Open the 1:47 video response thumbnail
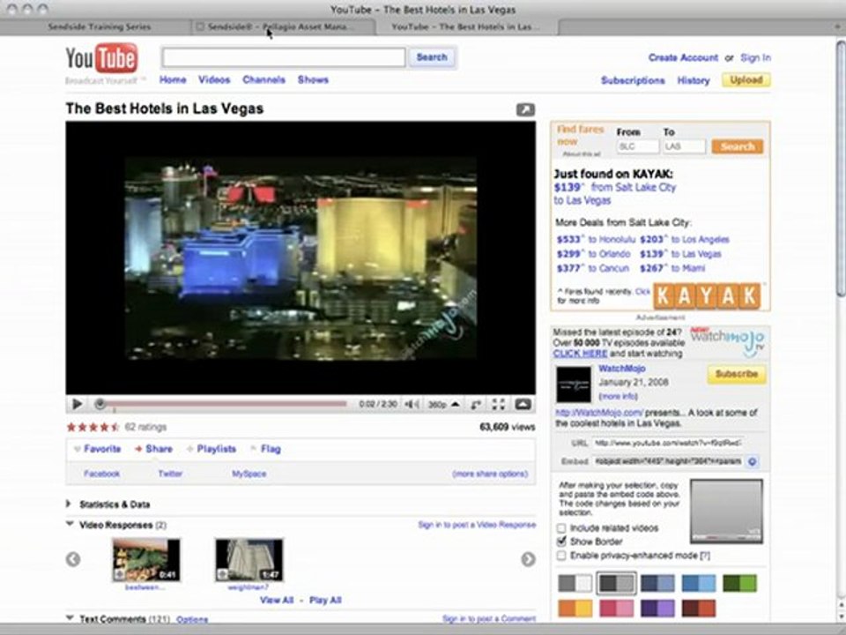The image size is (846, 635). [249, 559]
